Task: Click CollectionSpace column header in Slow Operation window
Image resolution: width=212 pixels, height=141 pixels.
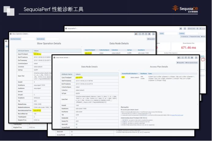Action: (x=104, y=50)
